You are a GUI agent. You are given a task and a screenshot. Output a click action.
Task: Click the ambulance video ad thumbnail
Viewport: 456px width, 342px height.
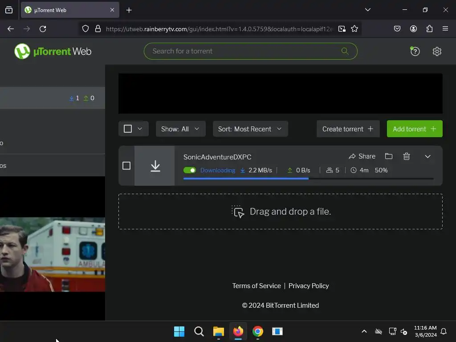click(x=53, y=254)
